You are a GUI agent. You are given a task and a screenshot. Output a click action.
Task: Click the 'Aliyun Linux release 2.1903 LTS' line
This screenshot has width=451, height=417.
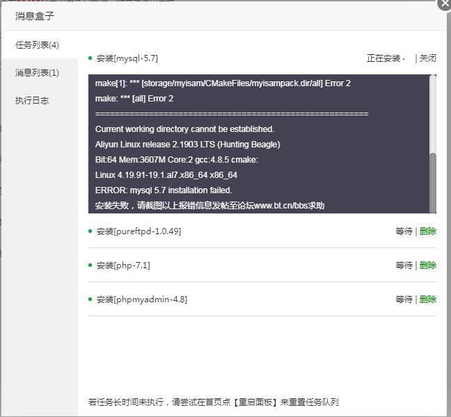[187, 145]
